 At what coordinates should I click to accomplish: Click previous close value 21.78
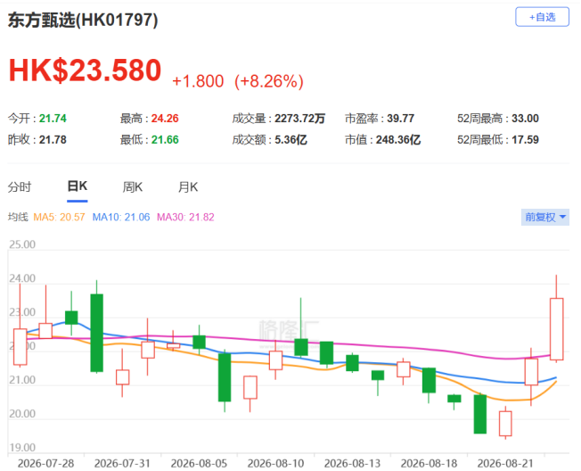pos(53,140)
